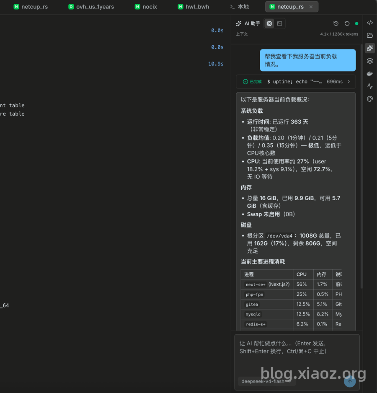The width and height of the screenshot is (377, 393).
Task: Click the 上下文 context label
Action: pos(242,34)
